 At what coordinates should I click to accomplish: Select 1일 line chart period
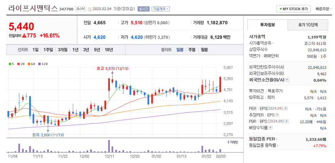pos(36,50)
